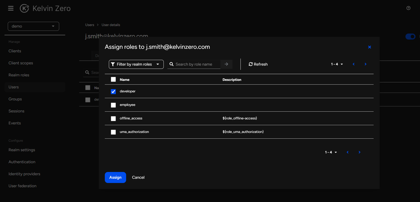Open Identity providers in sidebar
This screenshot has height=202, width=420.
pos(24,174)
